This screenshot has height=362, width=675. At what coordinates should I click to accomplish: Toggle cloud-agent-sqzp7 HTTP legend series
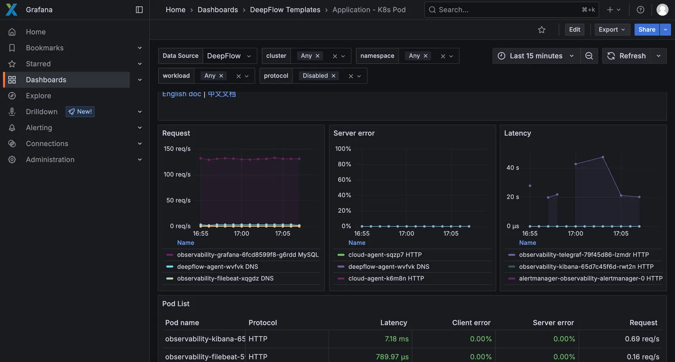385,255
